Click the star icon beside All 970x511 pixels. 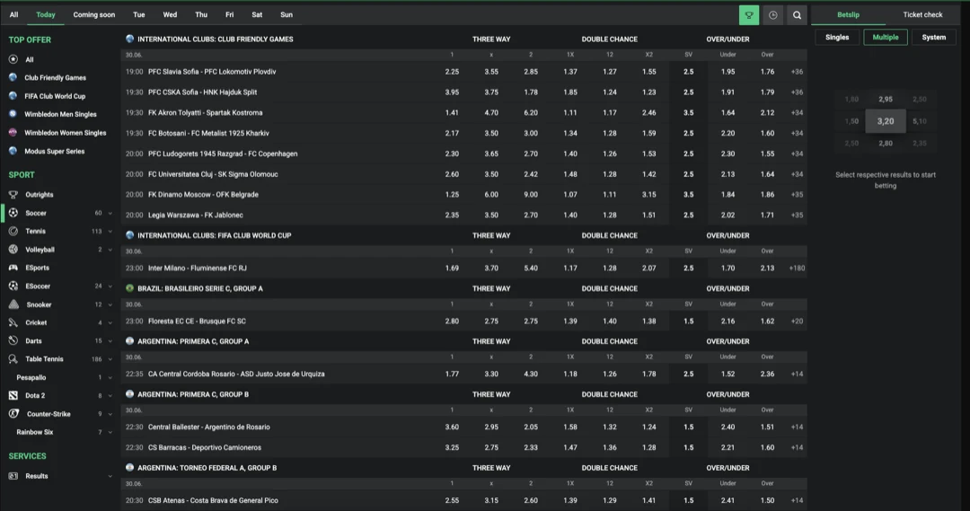pos(13,59)
